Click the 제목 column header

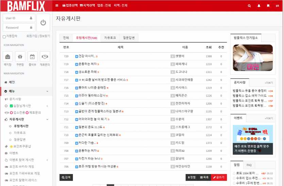[120, 48]
